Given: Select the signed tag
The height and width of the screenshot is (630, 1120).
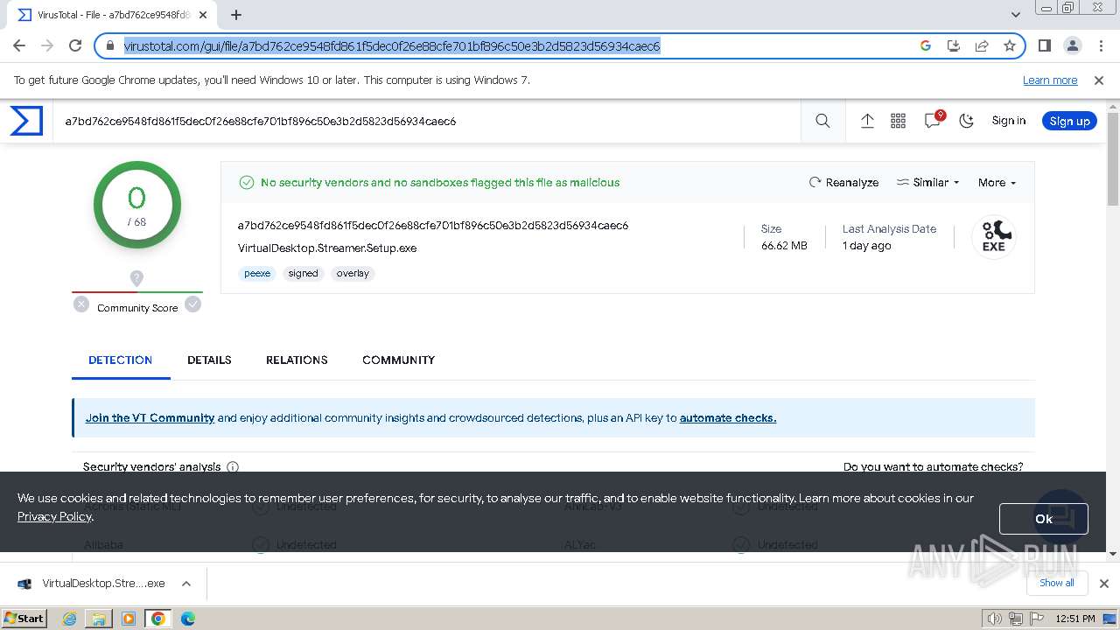Looking at the screenshot, I should coord(303,273).
